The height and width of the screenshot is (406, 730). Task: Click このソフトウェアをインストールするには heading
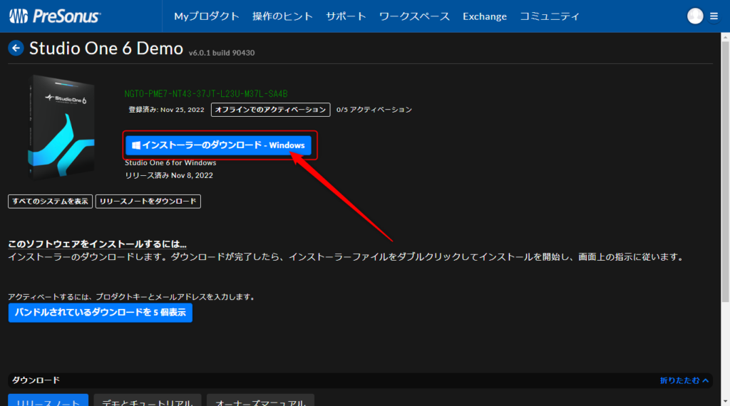97,244
